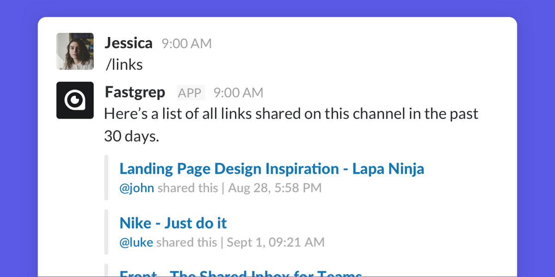Image resolution: width=555 pixels, height=277 pixels.
Task: Open Jessica's profile photo
Action: click(75, 51)
